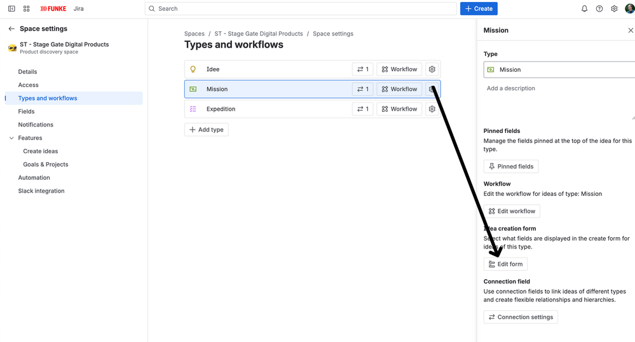Open settings gear for the Idee type
The height and width of the screenshot is (342, 635).
[x=432, y=69]
